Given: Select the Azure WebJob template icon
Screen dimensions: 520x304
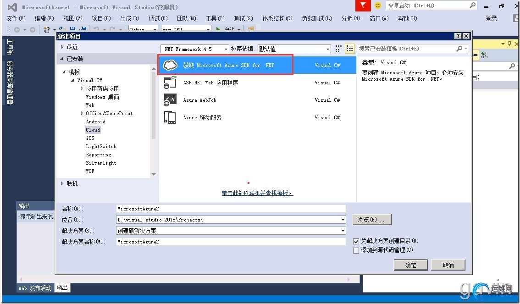Looking at the screenshot, I should pos(170,100).
